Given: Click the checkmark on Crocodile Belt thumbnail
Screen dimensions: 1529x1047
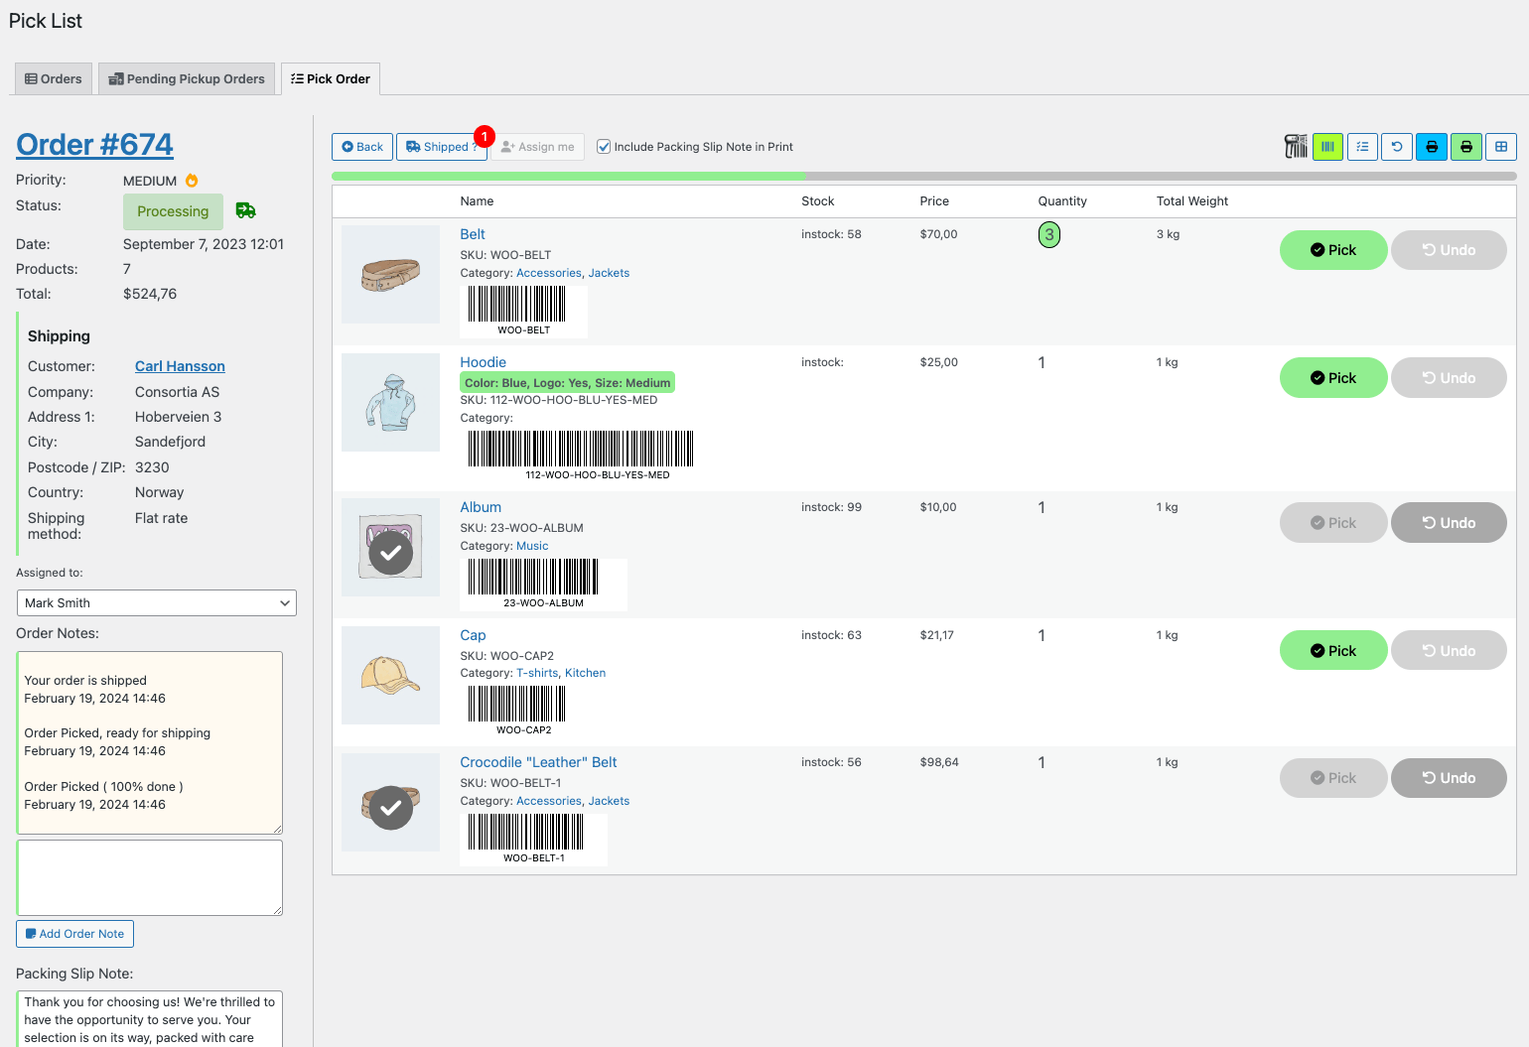Looking at the screenshot, I should [391, 808].
